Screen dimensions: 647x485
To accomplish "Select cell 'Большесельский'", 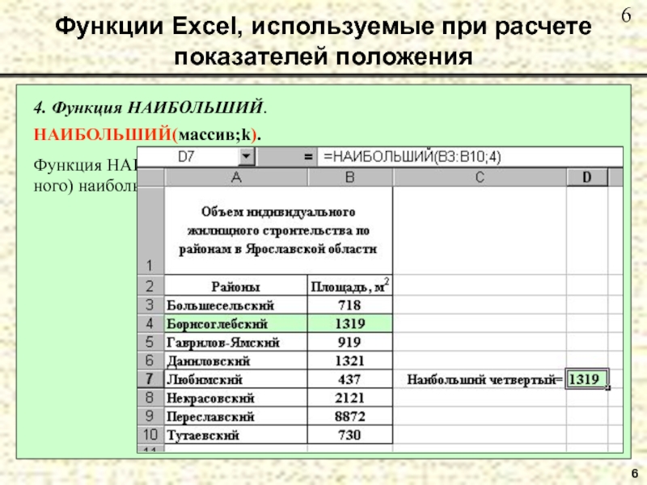I will point(236,306).
